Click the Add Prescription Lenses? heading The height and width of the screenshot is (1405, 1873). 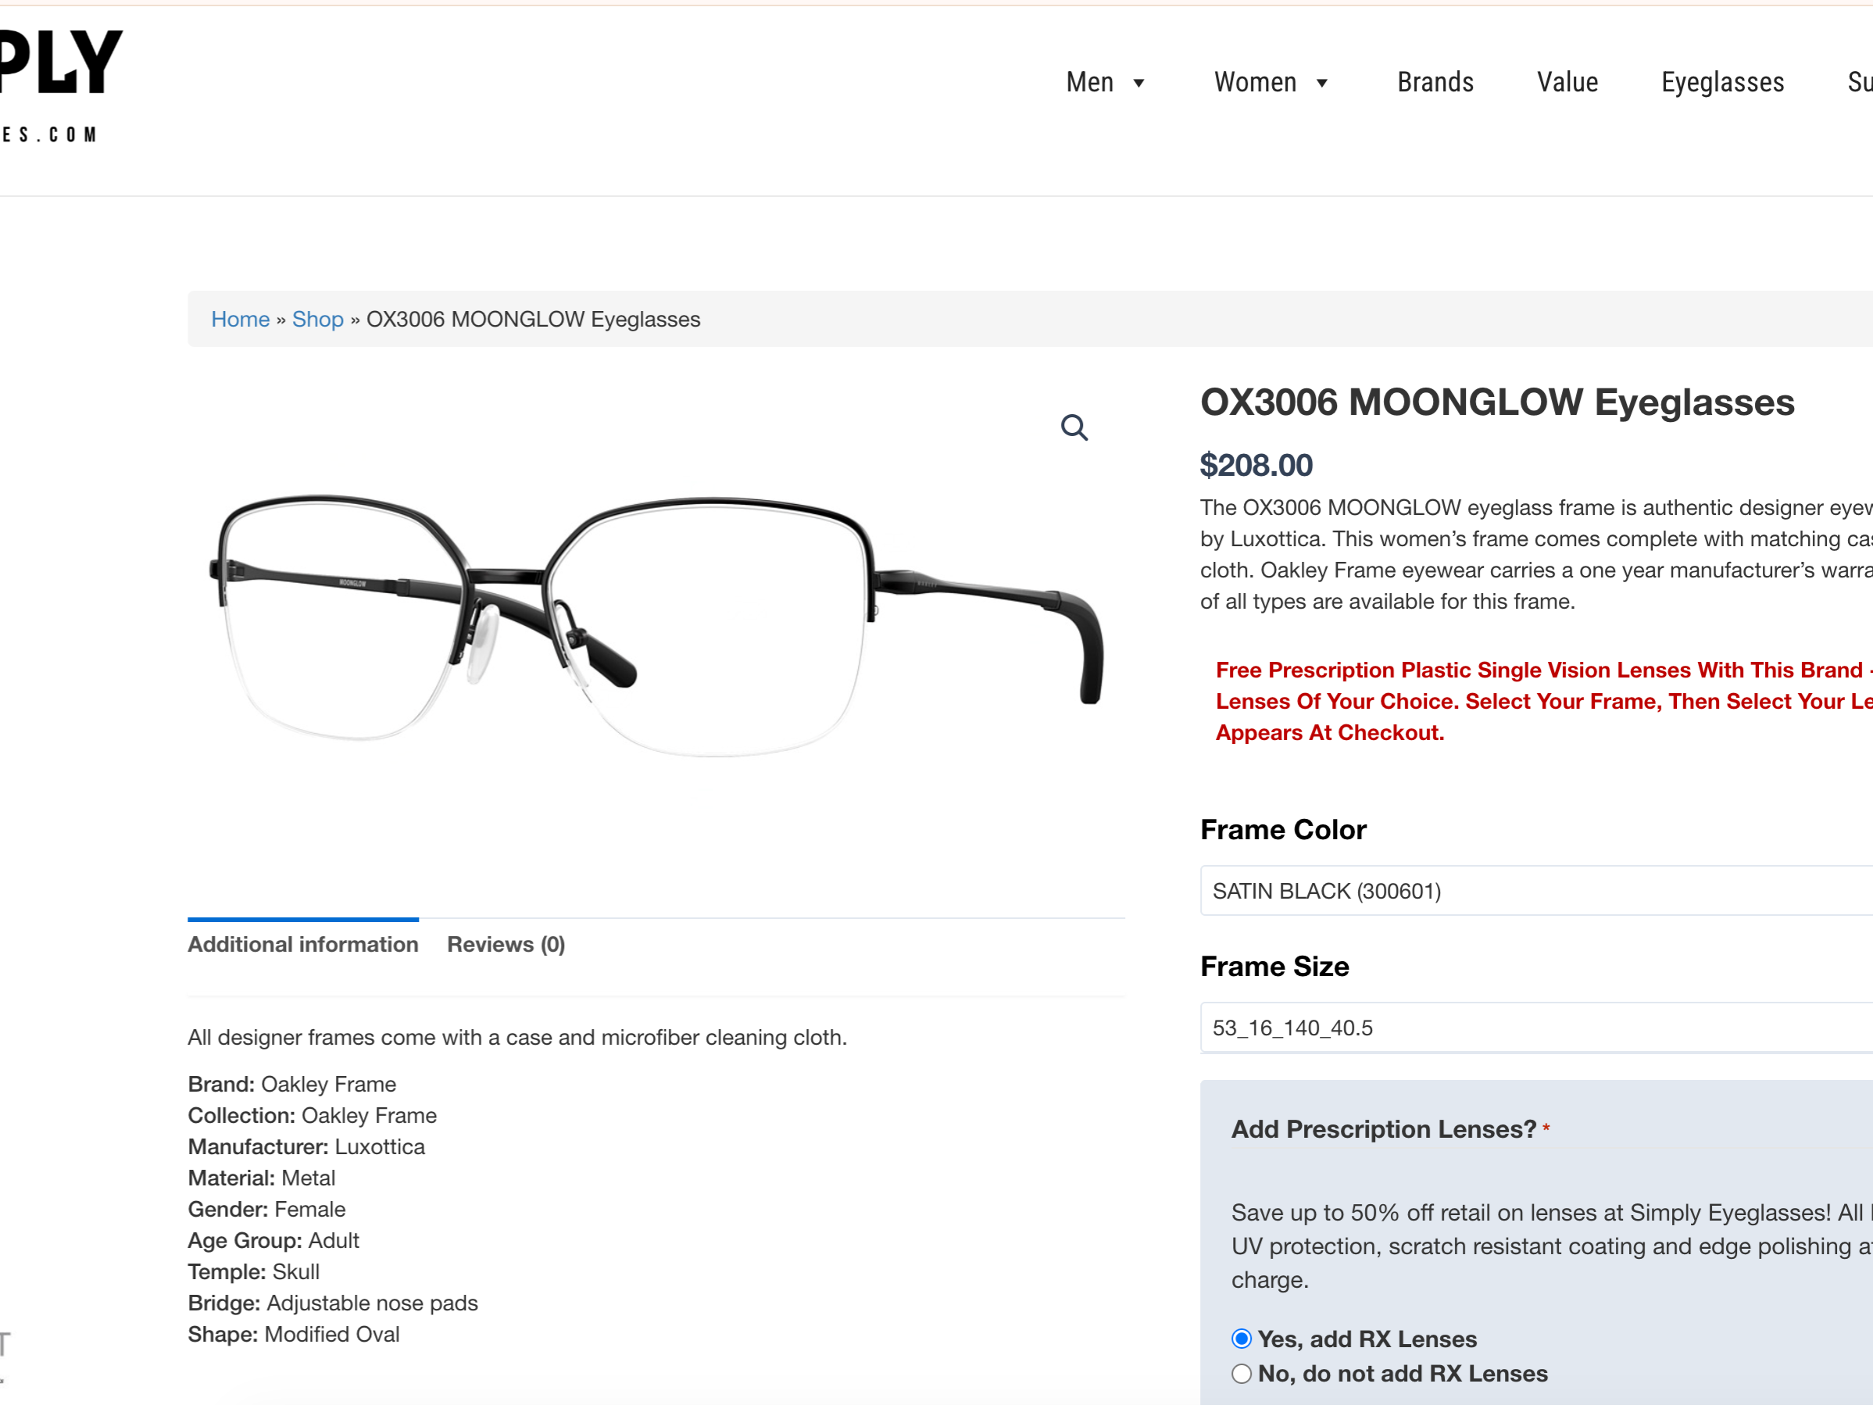click(x=1384, y=1129)
